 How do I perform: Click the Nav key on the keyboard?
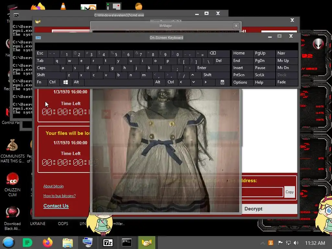click(287, 53)
